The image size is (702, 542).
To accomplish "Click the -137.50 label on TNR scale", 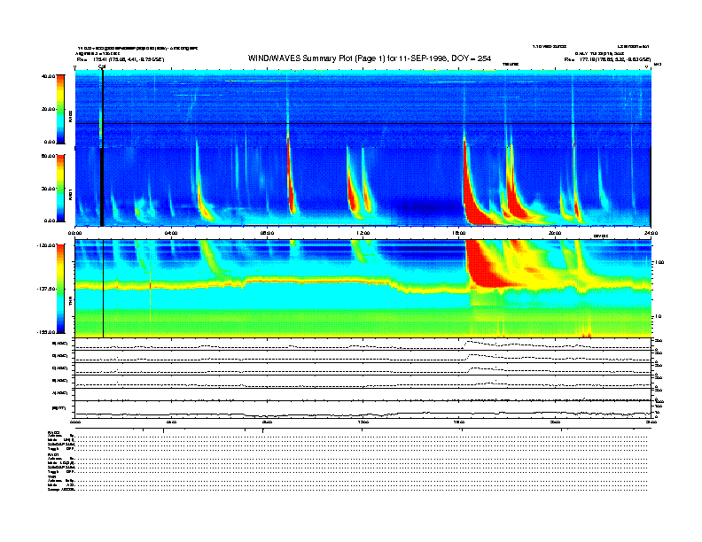I will 46,289.
